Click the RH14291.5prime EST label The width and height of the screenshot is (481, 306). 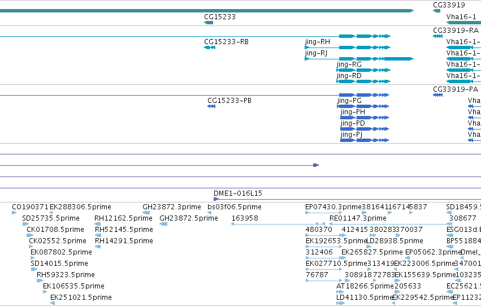click(x=124, y=241)
